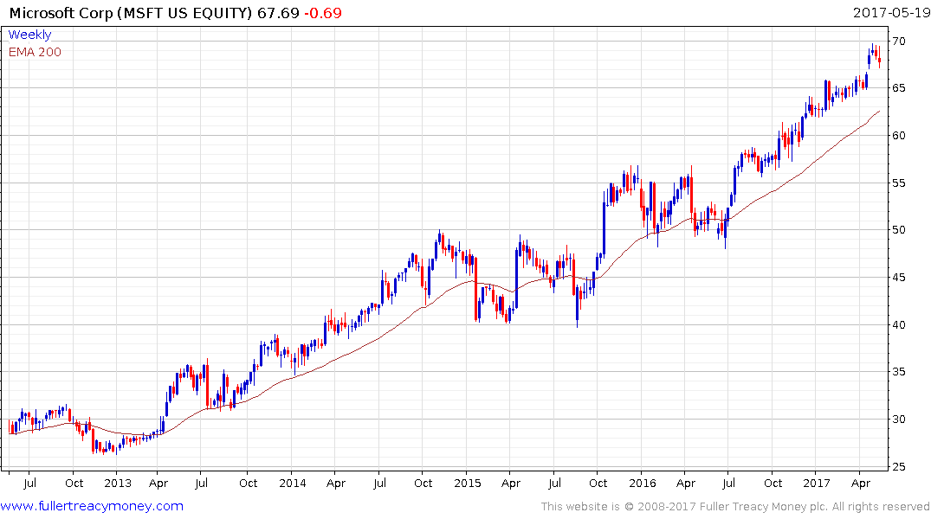Click the '2013' year axis label

pos(118,483)
